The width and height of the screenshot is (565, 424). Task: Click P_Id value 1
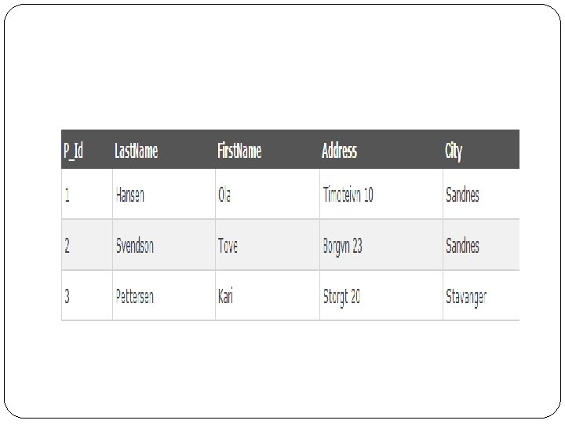click(x=67, y=195)
